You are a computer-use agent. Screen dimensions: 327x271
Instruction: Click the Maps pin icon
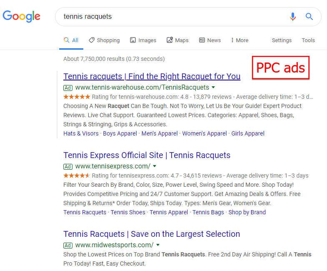[170, 40]
